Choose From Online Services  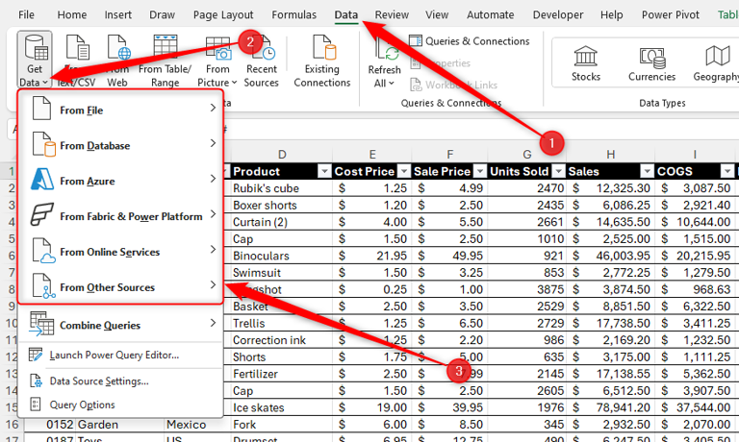120,252
